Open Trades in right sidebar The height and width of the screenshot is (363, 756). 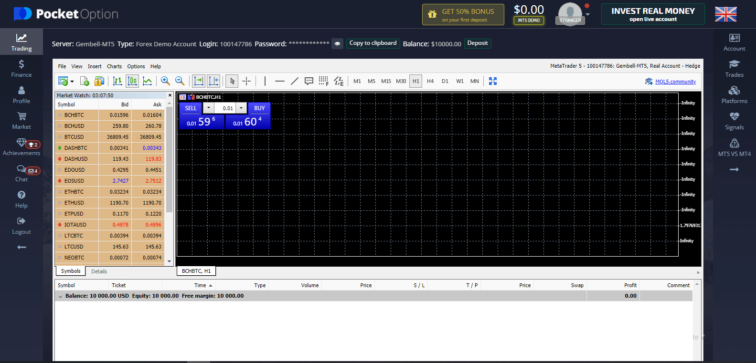click(x=734, y=68)
